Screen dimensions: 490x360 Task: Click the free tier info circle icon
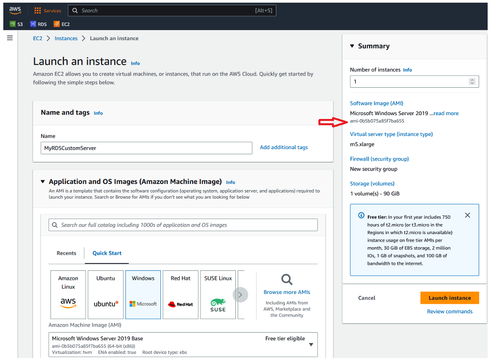click(361, 215)
